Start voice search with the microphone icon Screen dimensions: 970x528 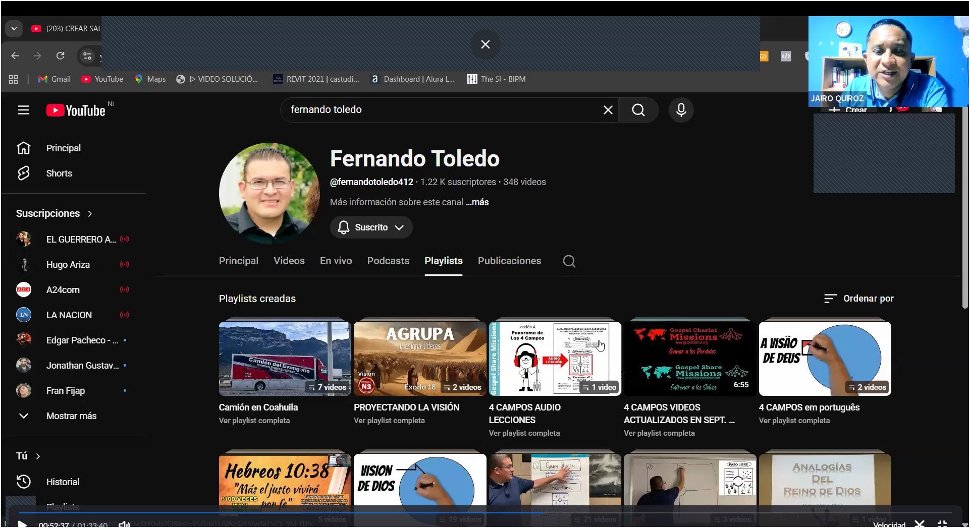pyautogui.click(x=681, y=110)
